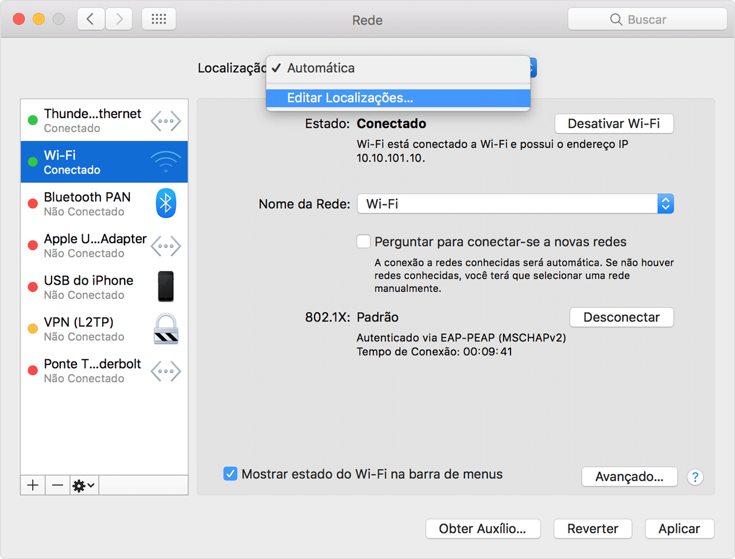Click the Buscar search field

pos(647,20)
